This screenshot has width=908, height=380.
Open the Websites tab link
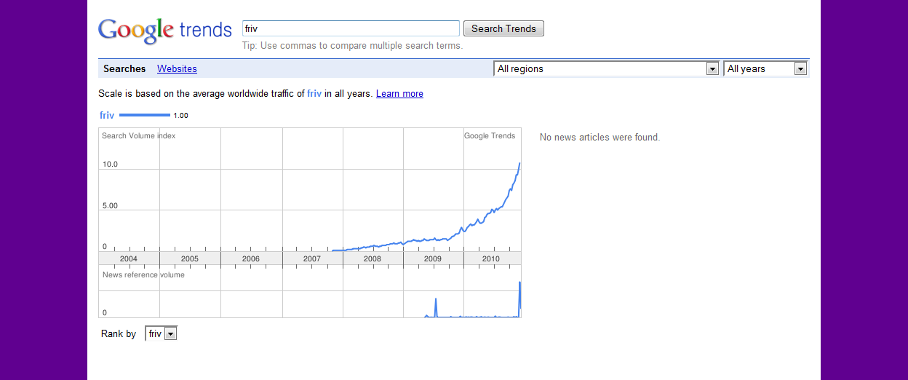177,68
